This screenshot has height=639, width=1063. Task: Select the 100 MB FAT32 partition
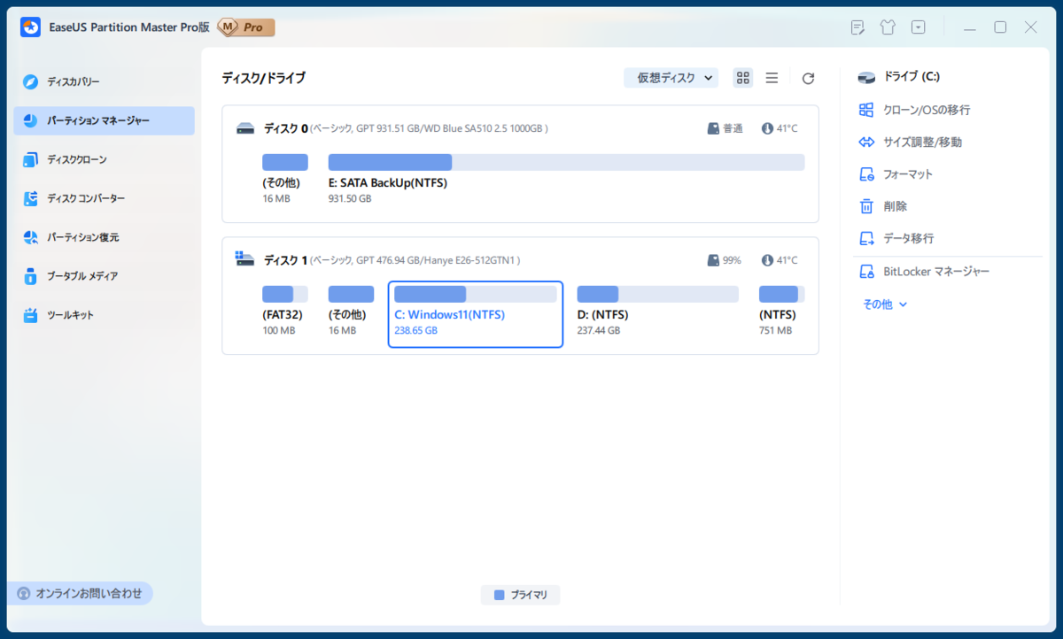click(x=284, y=311)
